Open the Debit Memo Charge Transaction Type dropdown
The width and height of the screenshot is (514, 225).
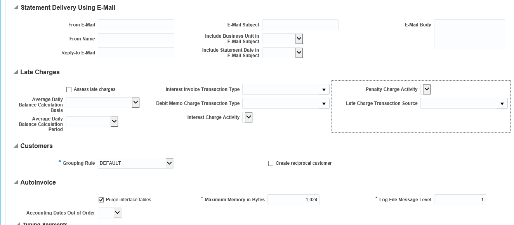[324, 103]
